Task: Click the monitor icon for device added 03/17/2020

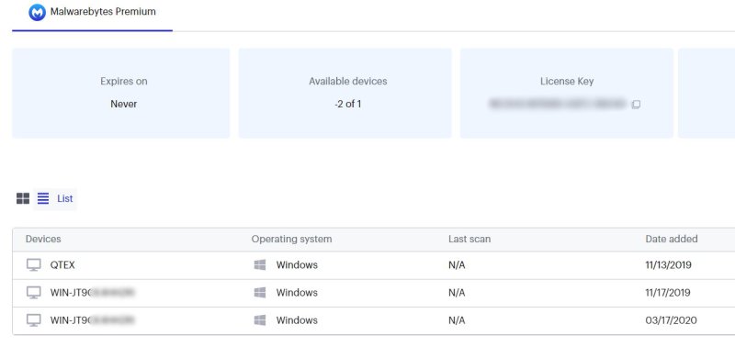Action: pos(33,320)
